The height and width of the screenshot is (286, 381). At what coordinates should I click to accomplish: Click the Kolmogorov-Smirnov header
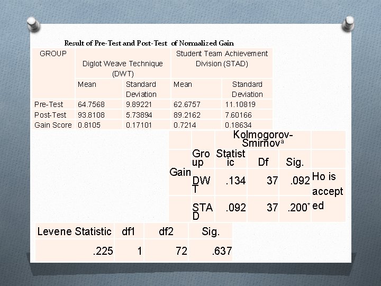point(263,139)
